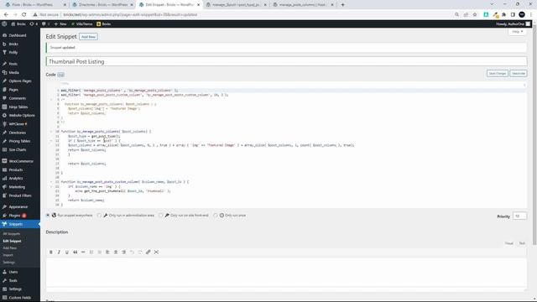Click the Save Changes button
Viewport: 537px width, 302px height.
click(x=498, y=73)
